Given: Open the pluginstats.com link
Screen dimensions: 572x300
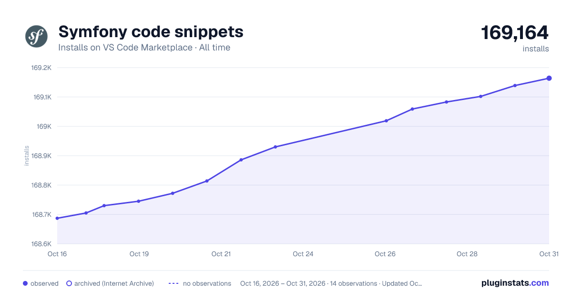Looking at the screenshot, I should point(515,283).
